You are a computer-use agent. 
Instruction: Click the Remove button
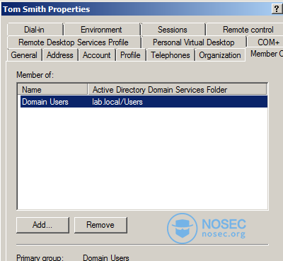point(100,225)
